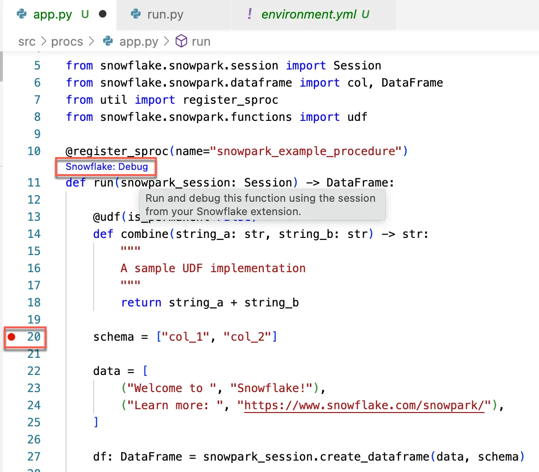Click the yellow warning icon on environment.yml tab
The image size is (539, 472).
(250, 15)
